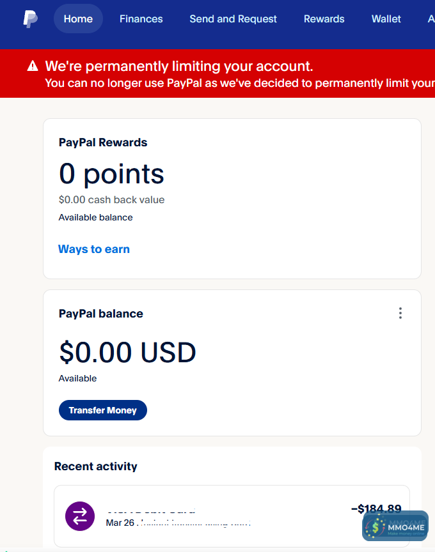This screenshot has height=552, width=435.
Task: Click the warning triangle icon in red banner
Action: [x=33, y=66]
